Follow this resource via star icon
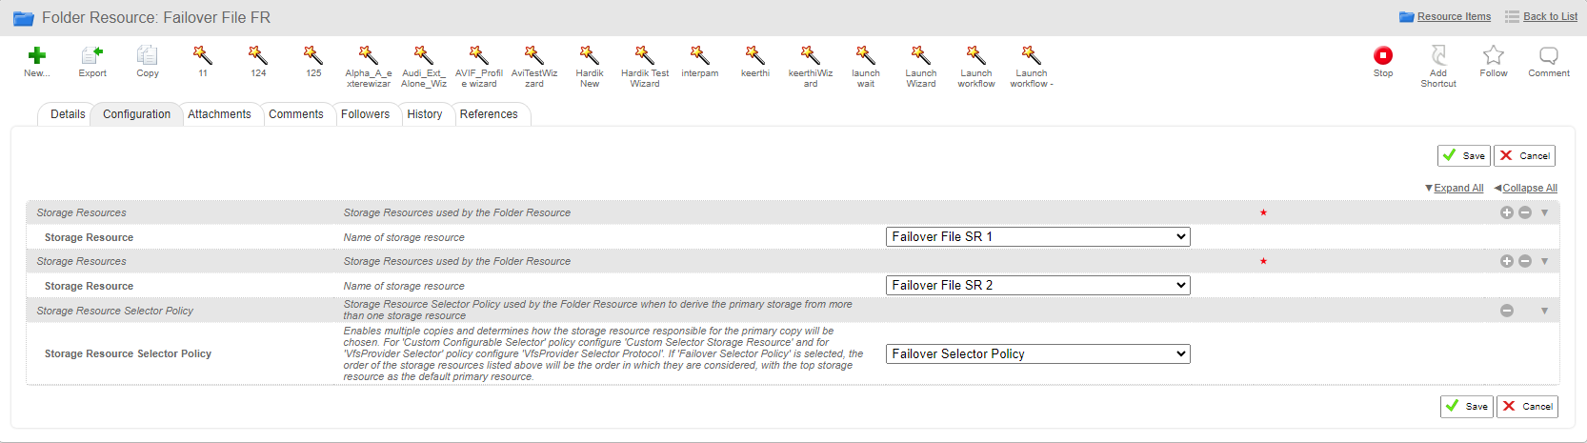 pos(1494,55)
